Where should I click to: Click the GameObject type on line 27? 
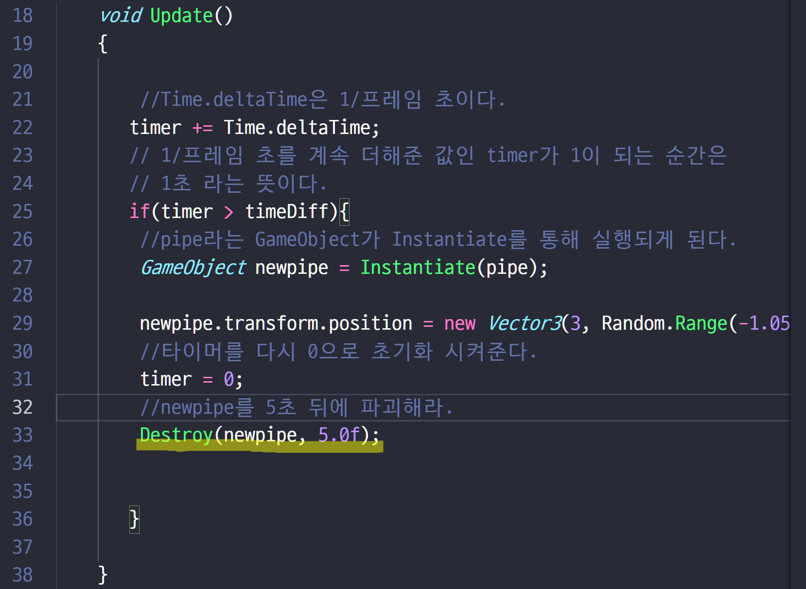193,268
